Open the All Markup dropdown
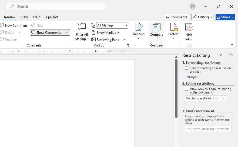The height and width of the screenshot is (147, 238). 112,25
